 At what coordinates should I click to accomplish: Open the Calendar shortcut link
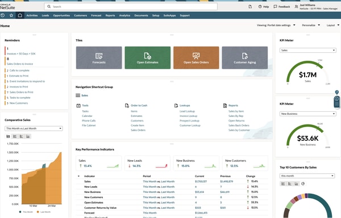click(x=87, y=116)
